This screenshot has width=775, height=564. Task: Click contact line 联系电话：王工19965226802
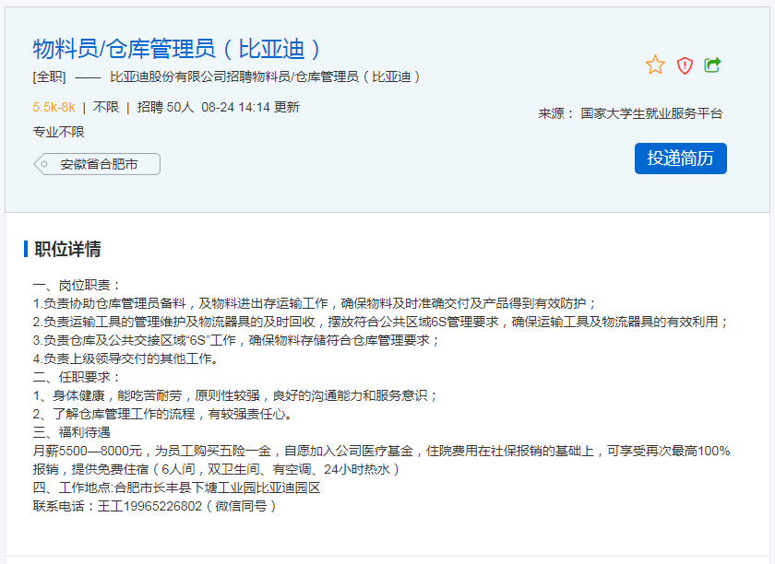click(x=155, y=506)
